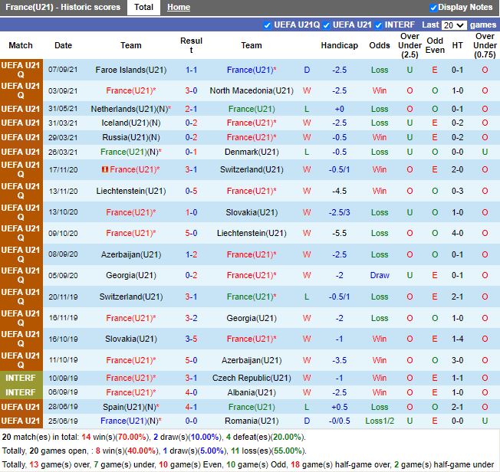The width and height of the screenshot is (500, 472).
Task: Open the Faroe Islands(U21) team link
Action: pos(131,70)
